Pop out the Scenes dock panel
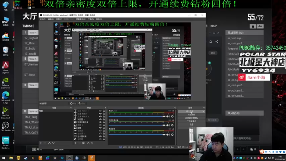 (71, 108)
